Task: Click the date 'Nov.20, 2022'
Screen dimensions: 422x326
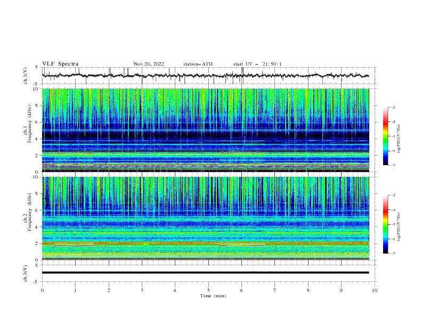Action: click(149, 64)
